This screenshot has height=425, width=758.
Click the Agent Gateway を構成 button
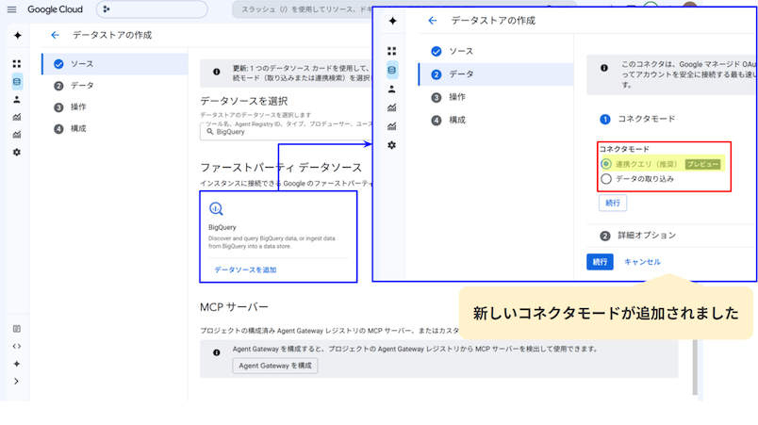275,366
